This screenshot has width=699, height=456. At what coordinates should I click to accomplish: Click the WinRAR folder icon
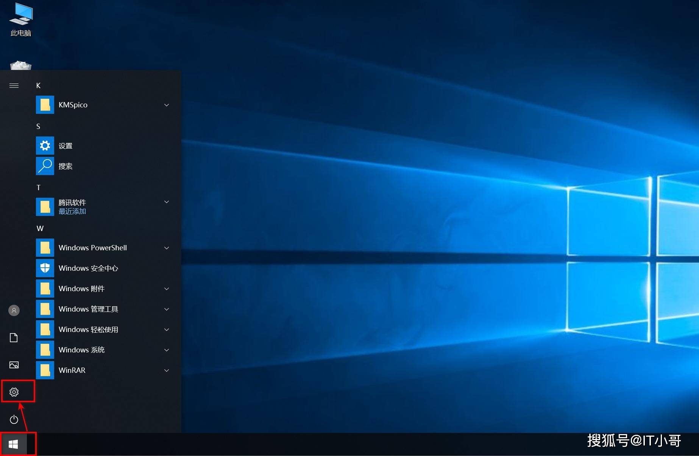[x=45, y=370]
